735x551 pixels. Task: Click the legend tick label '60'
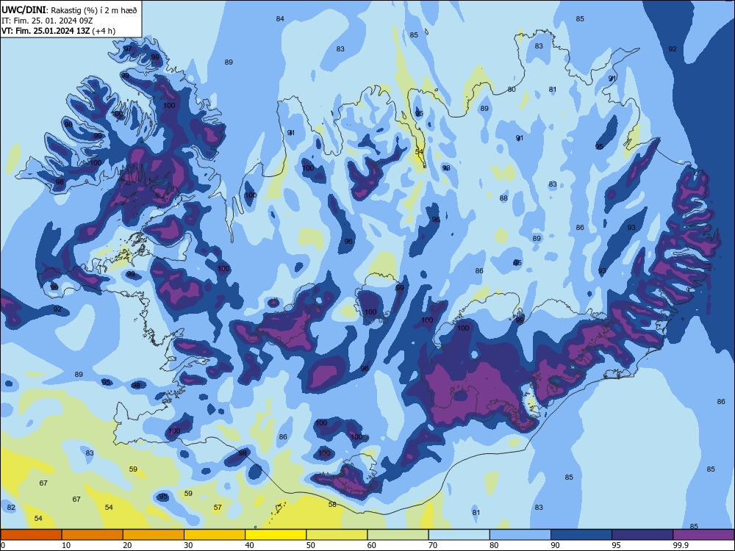(372, 545)
